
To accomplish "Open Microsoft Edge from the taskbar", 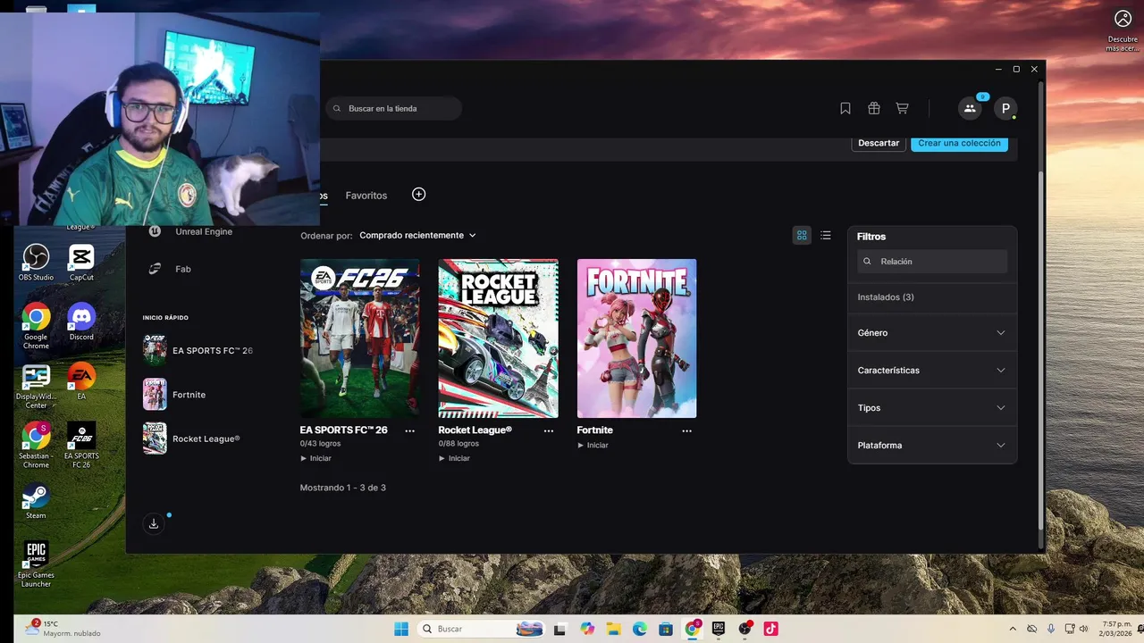I will tap(640, 629).
